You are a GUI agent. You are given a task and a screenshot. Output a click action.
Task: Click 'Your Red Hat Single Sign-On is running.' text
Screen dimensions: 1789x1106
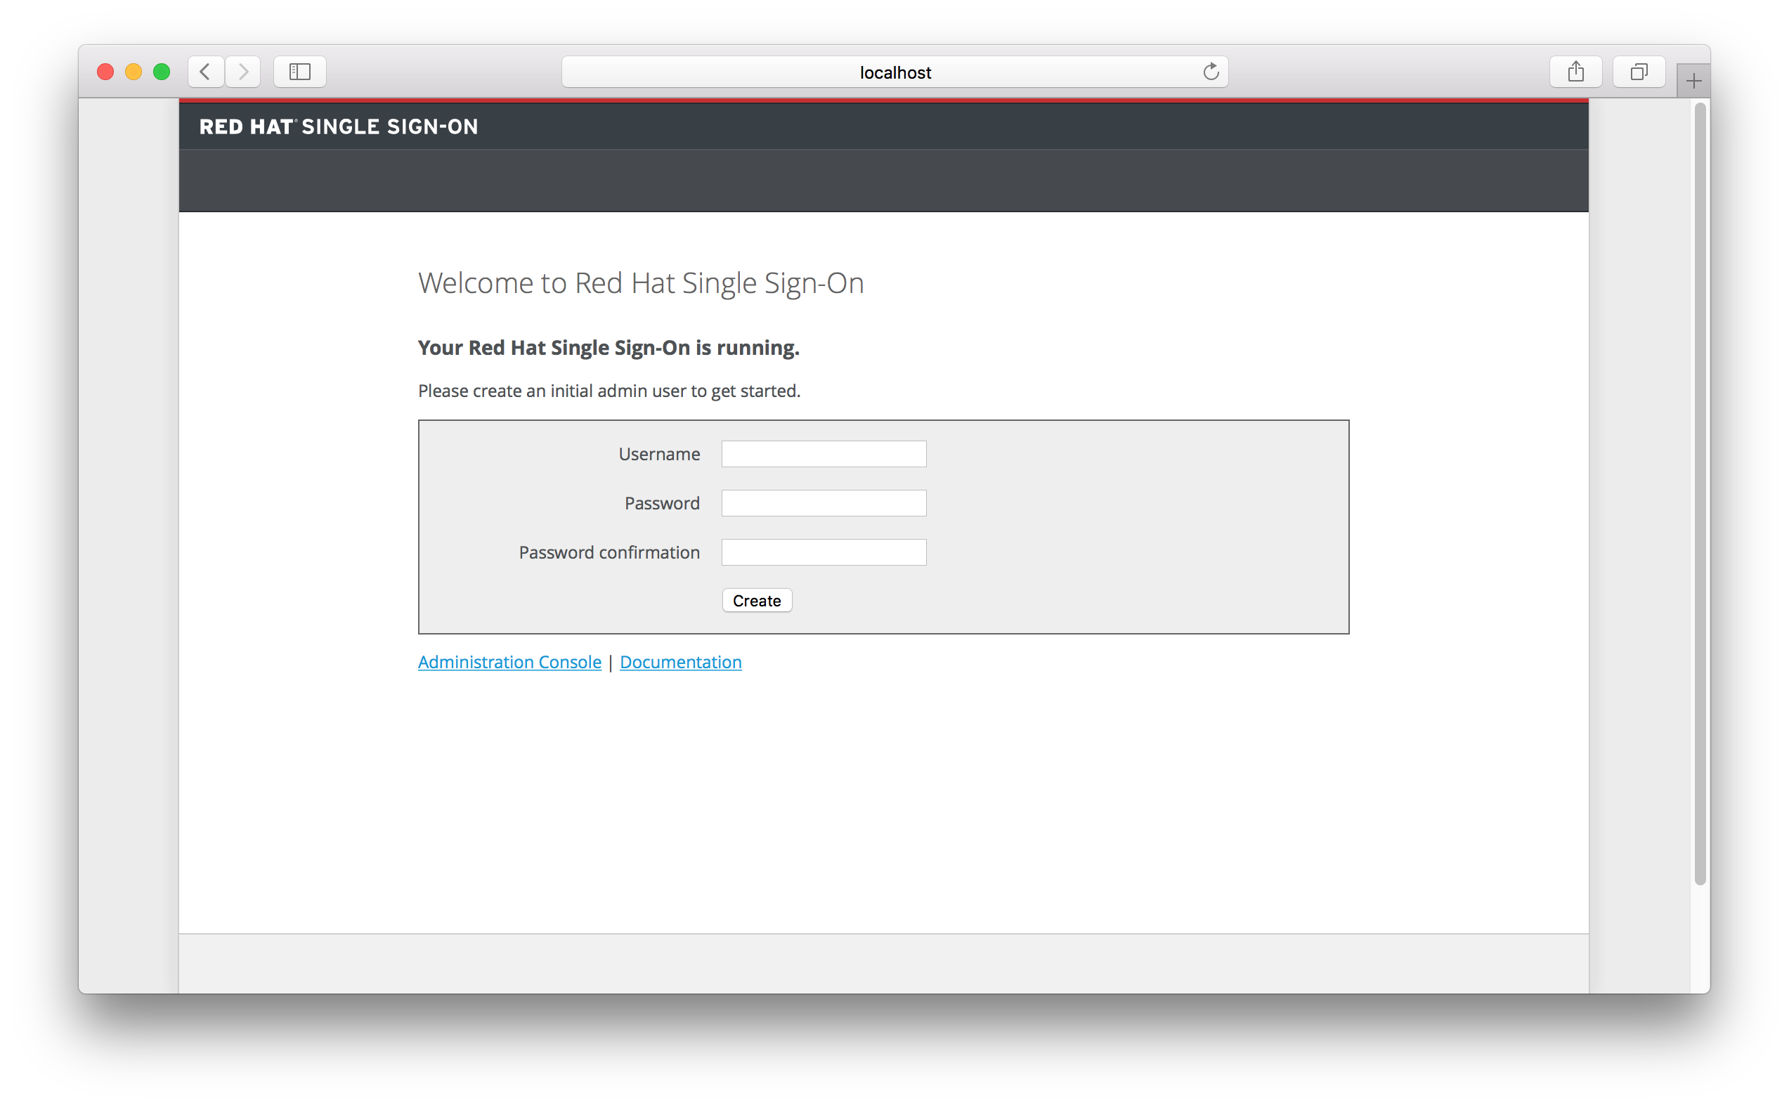pos(609,347)
